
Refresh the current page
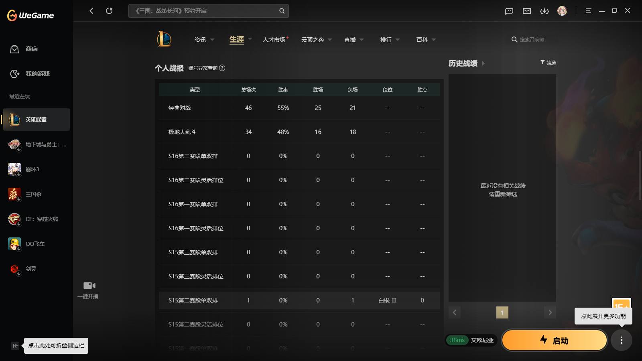pyautogui.click(x=109, y=11)
